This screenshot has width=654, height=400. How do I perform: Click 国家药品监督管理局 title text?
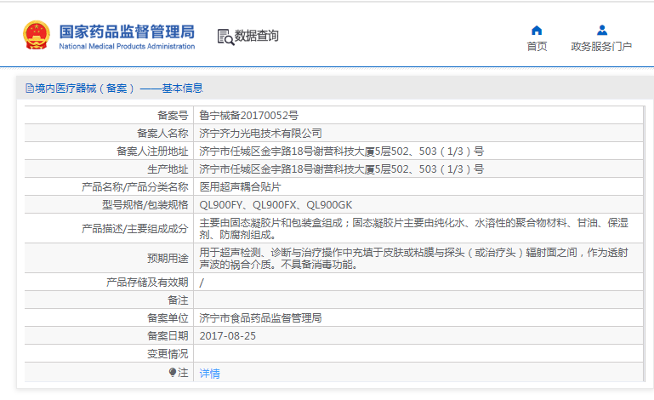click(x=127, y=31)
